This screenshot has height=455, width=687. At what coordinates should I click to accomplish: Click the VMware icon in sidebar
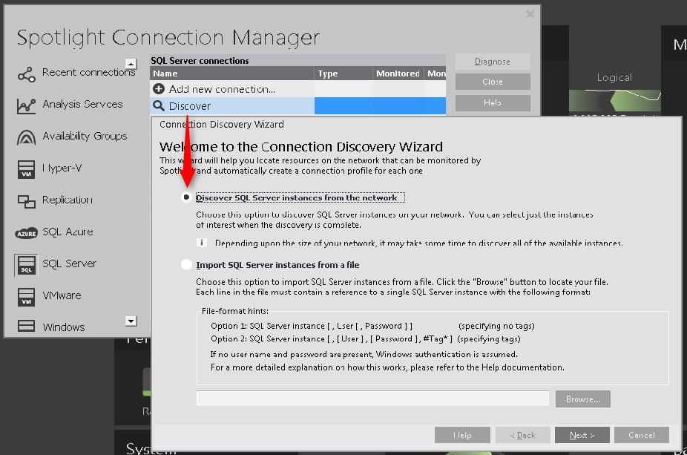pyautogui.click(x=26, y=297)
